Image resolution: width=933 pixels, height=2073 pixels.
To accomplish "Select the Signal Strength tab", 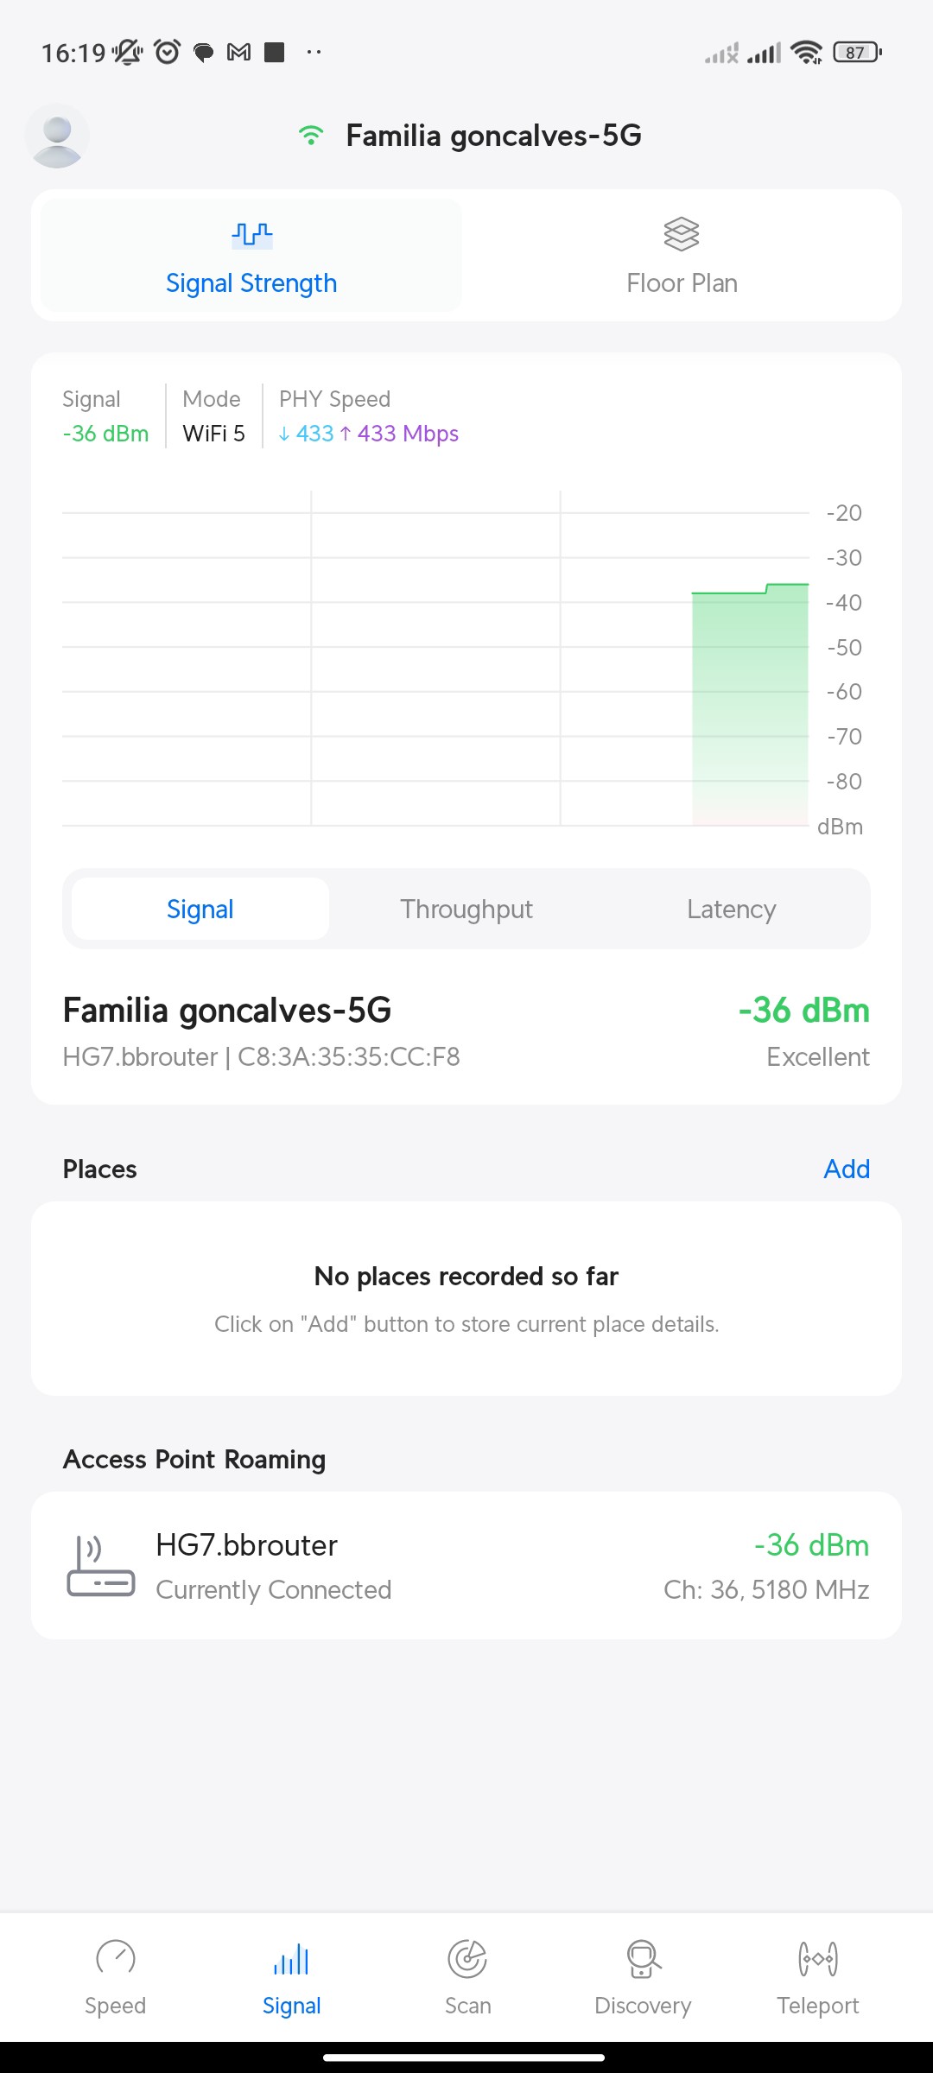I will 251,256.
